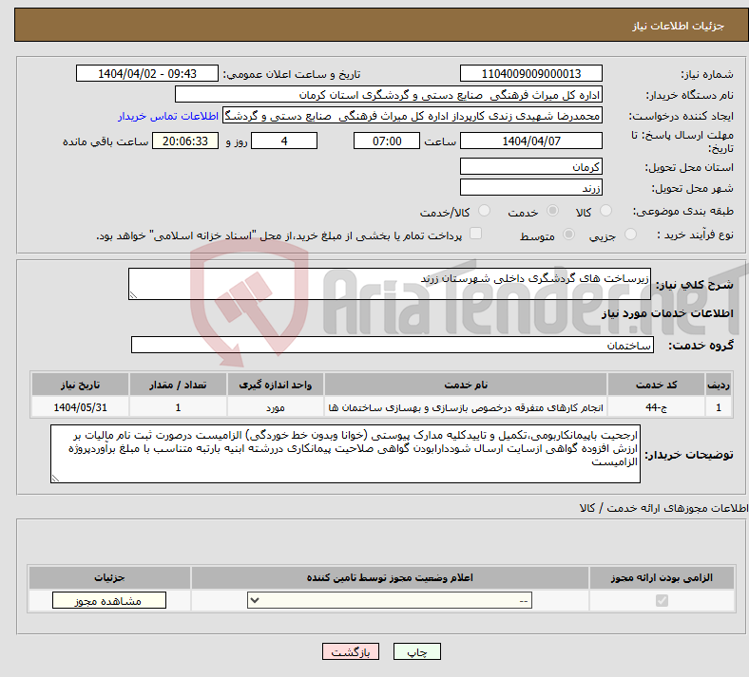This screenshot has width=749, height=677.
Task: Click the request creator field
Action: [x=413, y=116]
